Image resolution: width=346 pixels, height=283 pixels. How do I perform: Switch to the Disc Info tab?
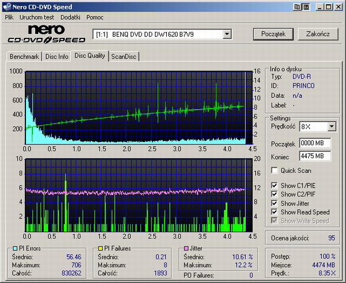point(57,57)
